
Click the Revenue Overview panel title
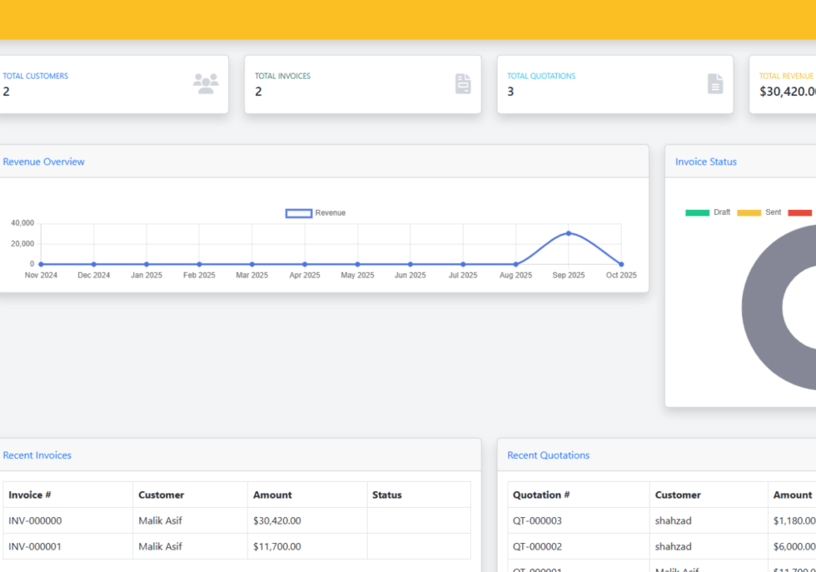(x=43, y=162)
